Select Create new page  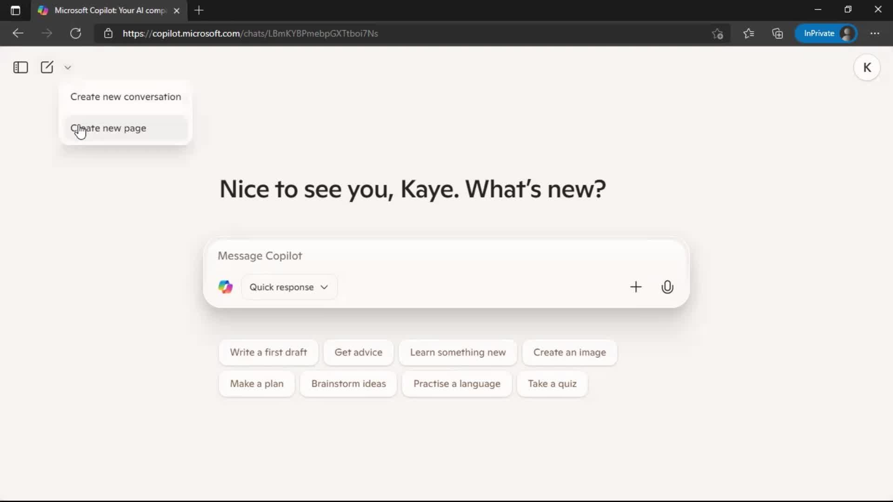109,128
